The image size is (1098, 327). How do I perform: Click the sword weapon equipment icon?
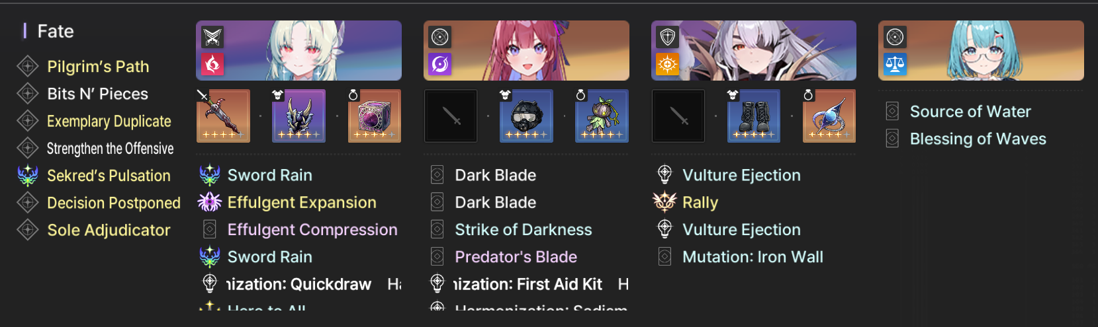pyautogui.click(x=223, y=116)
